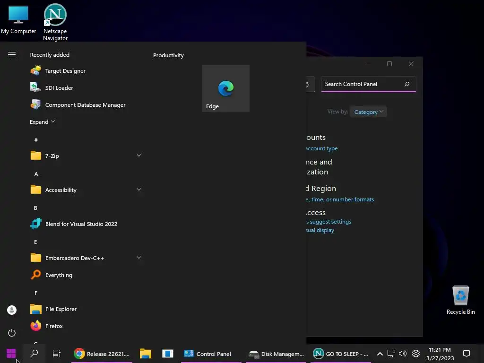Toggle the Start menu hamburger button
This screenshot has height=363, width=484.
coord(12,55)
